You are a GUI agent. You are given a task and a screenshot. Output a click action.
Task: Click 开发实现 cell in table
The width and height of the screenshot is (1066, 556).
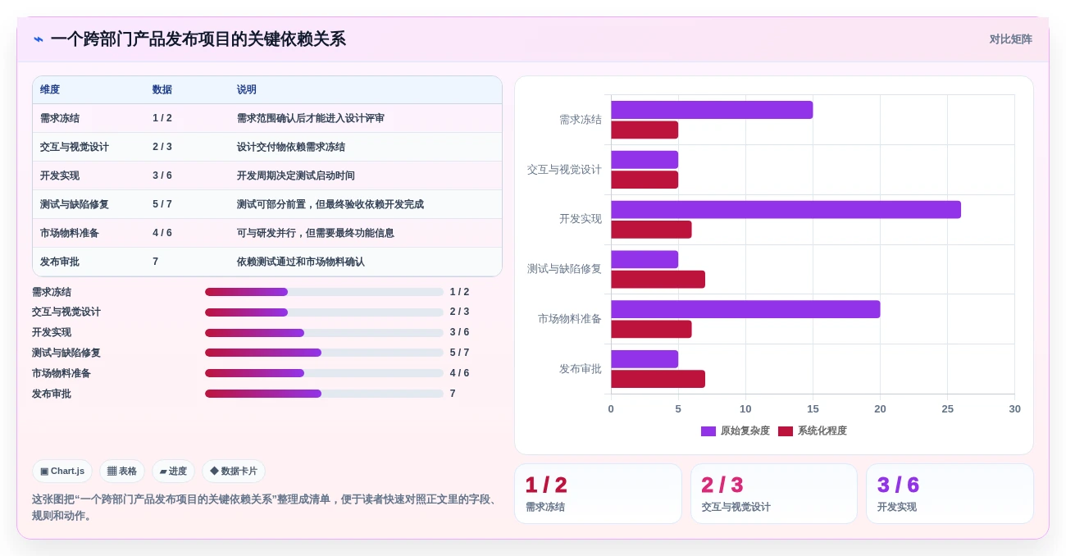click(60, 176)
